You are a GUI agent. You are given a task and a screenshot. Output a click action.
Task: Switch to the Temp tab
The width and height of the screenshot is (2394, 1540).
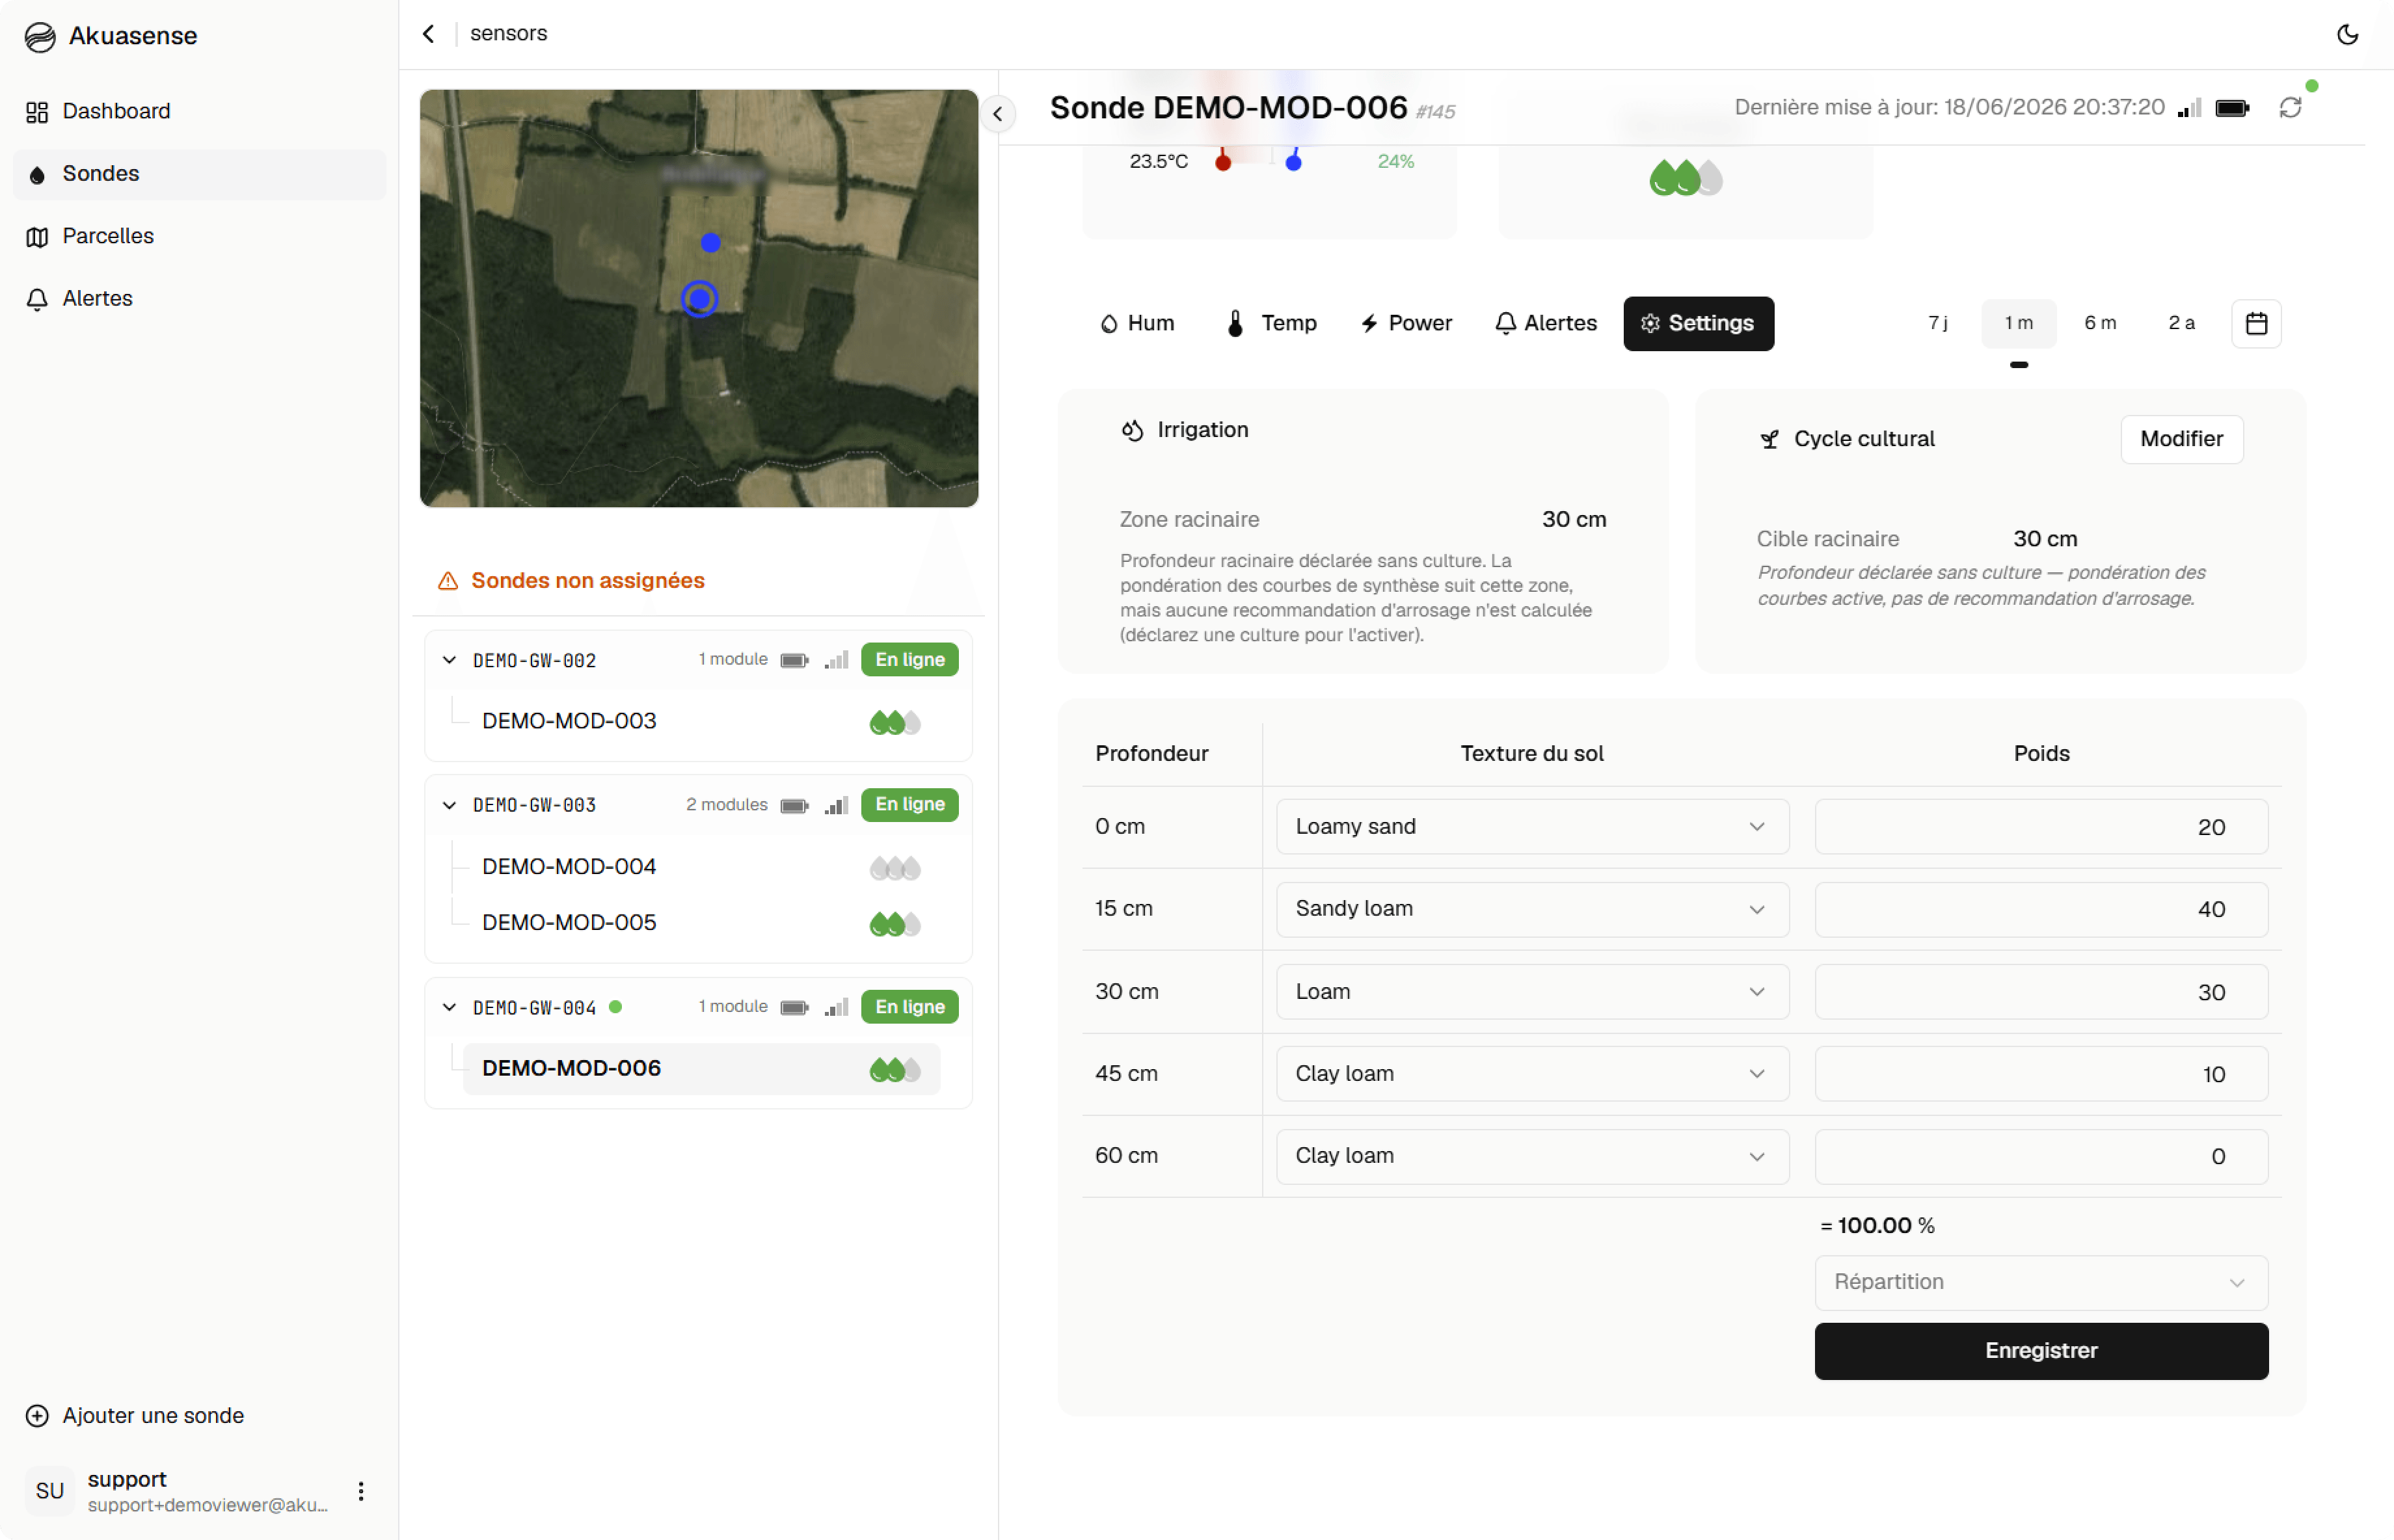(x=1272, y=323)
